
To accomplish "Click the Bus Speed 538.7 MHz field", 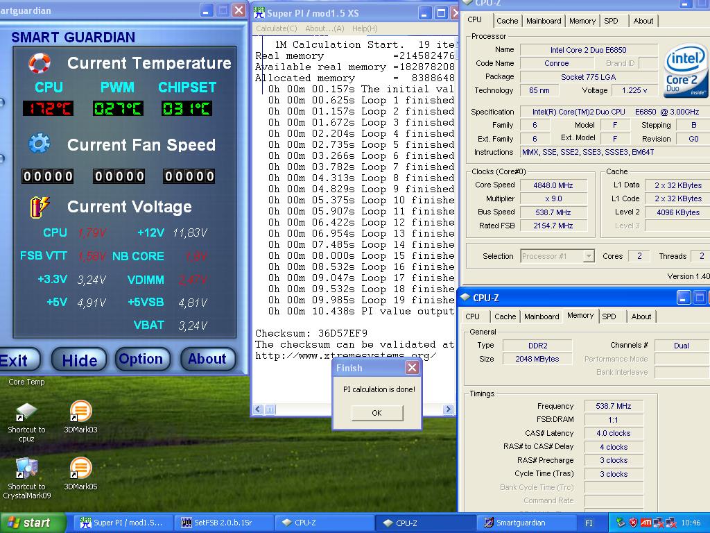I will (553, 212).
